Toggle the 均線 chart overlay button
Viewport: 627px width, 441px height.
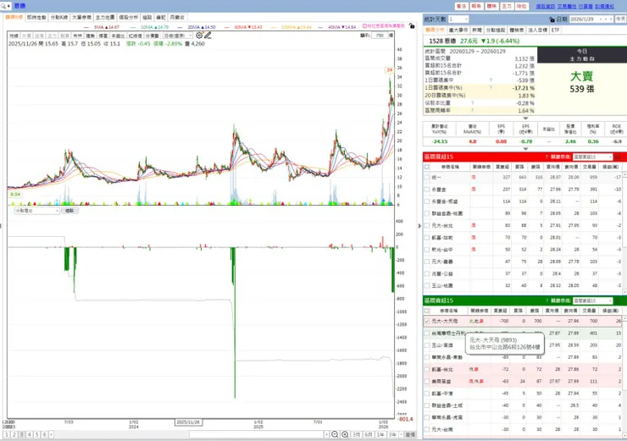click(14, 36)
